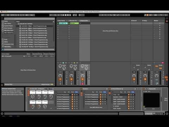This screenshot has width=169, height=127.
Task: Toggle the detail view button at bottom right
Action: pyautogui.click(x=167, y=114)
